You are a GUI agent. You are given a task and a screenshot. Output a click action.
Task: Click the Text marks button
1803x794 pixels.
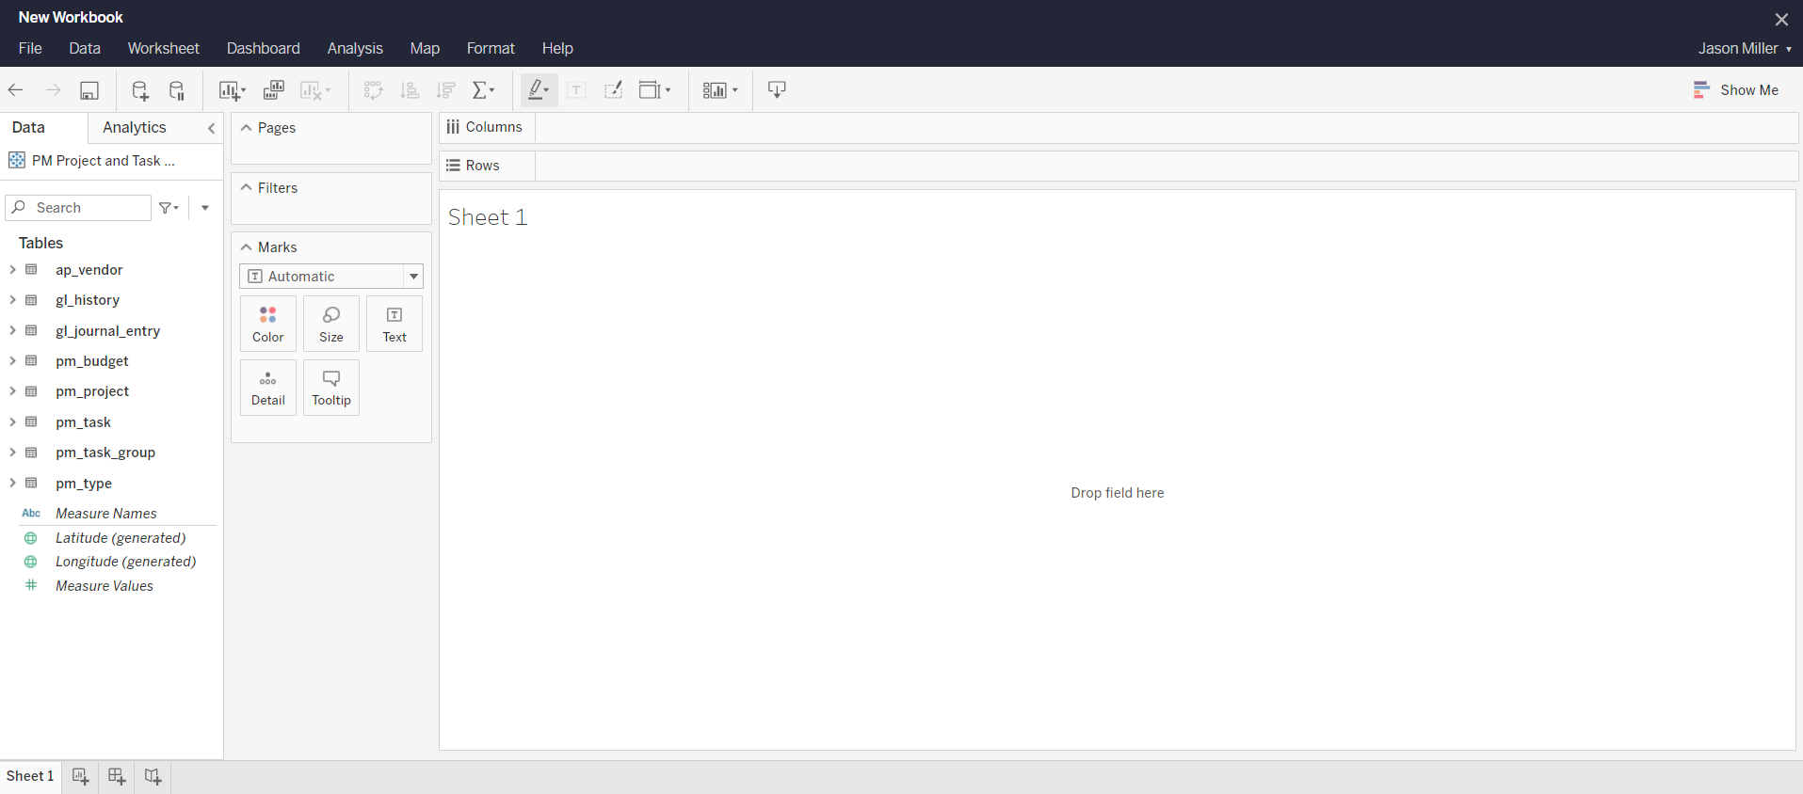(394, 324)
